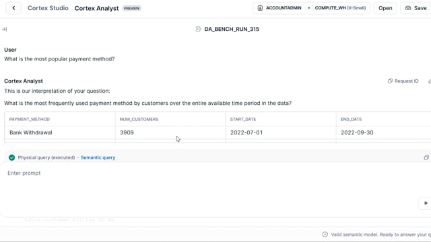Switch to the Semantic query view

(x=98, y=157)
